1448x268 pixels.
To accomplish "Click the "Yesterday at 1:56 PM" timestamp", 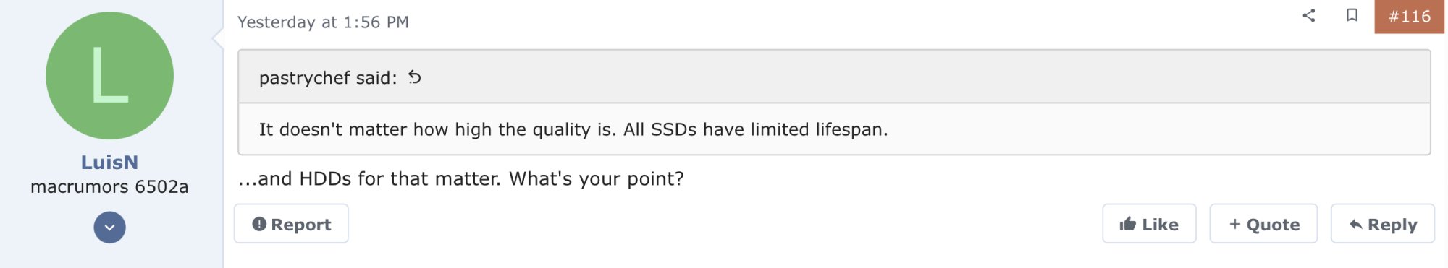I will pos(323,22).
